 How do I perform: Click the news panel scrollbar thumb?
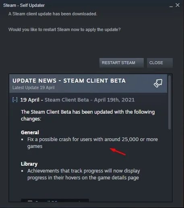pos(170,102)
